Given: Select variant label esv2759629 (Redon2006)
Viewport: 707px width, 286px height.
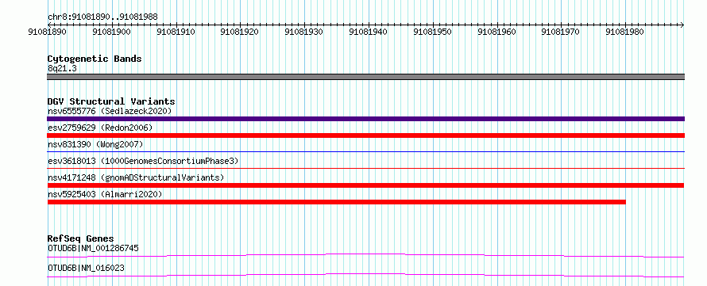Looking at the screenshot, I should tap(100, 128).
